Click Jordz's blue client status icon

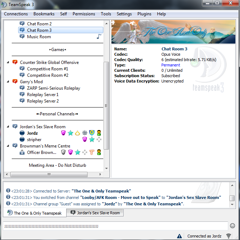(x=22, y=133)
